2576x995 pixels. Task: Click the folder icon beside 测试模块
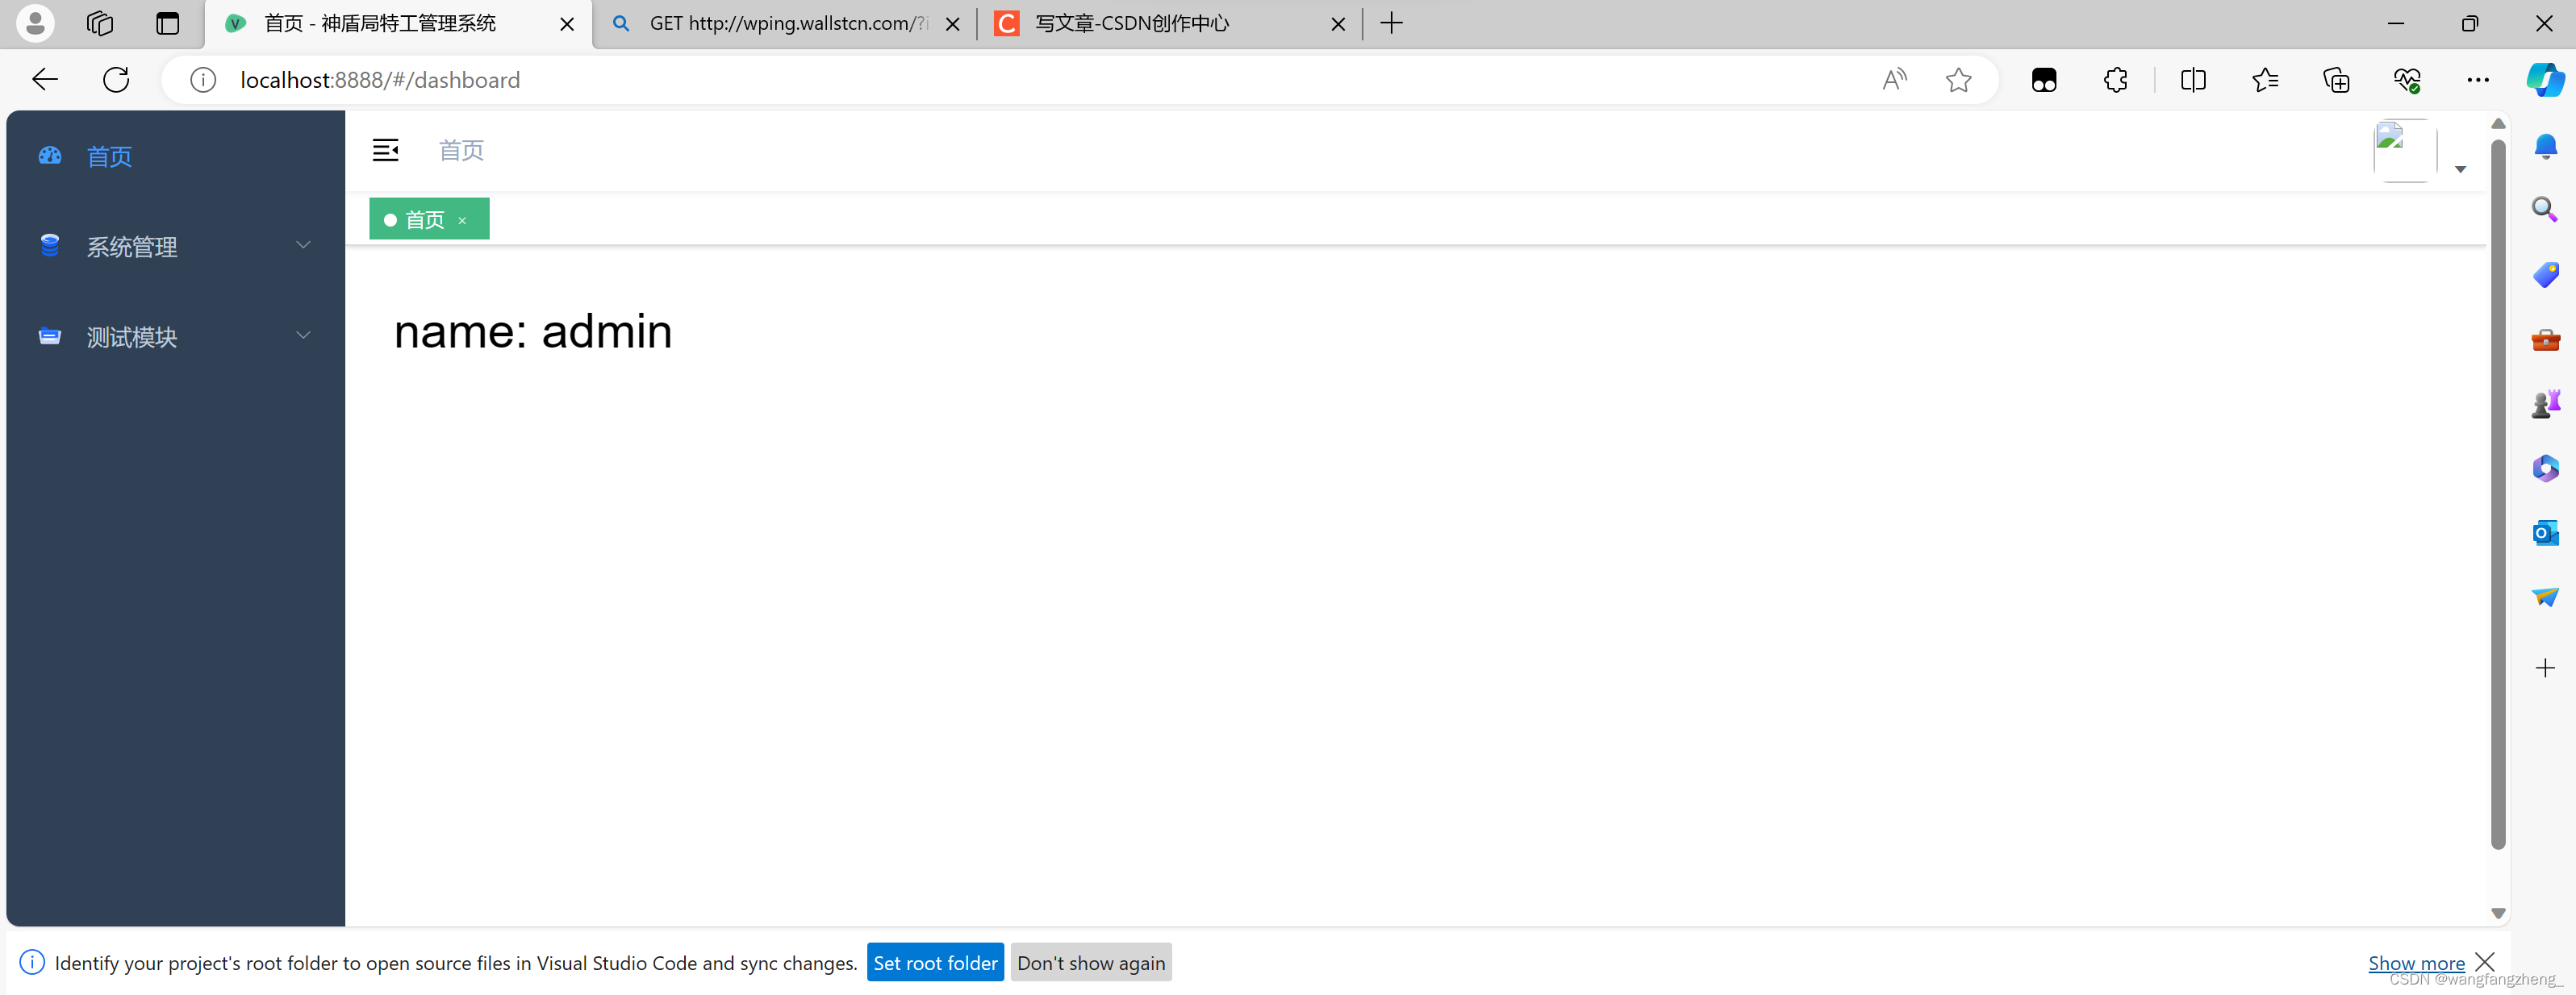click(x=50, y=335)
